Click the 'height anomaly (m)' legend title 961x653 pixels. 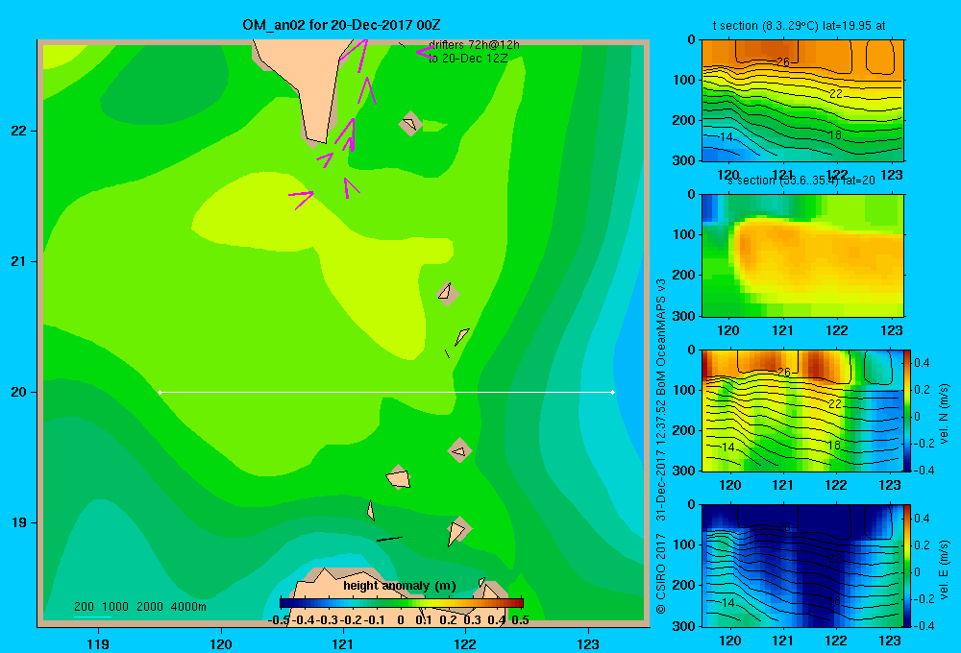pyautogui.click(x=400, y=586)
